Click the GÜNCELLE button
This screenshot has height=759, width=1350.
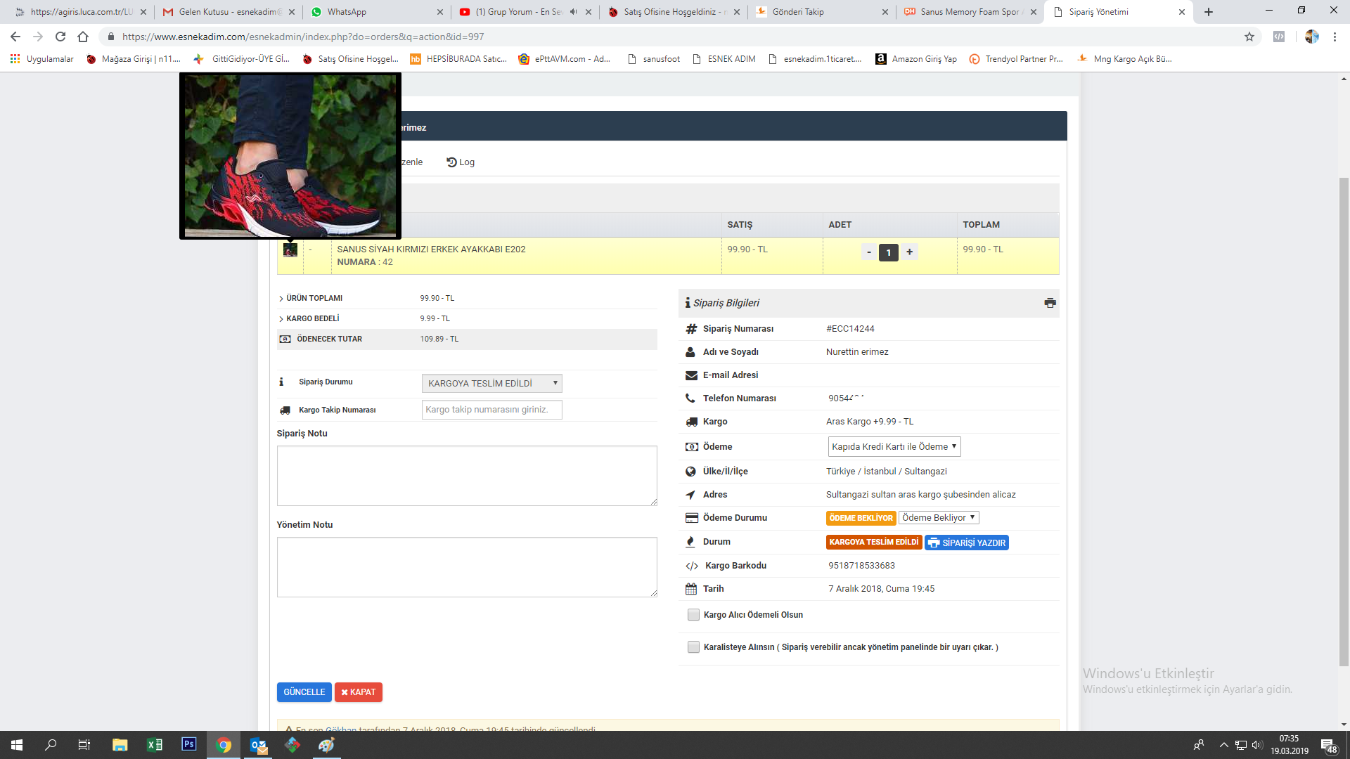[304, 692]
